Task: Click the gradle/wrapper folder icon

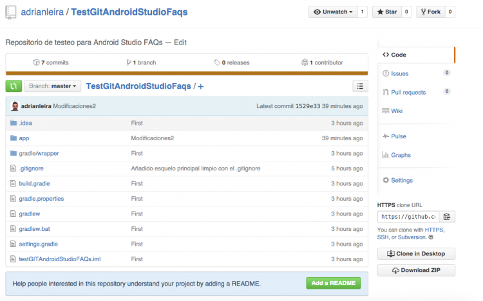Action: pos(14,153)
